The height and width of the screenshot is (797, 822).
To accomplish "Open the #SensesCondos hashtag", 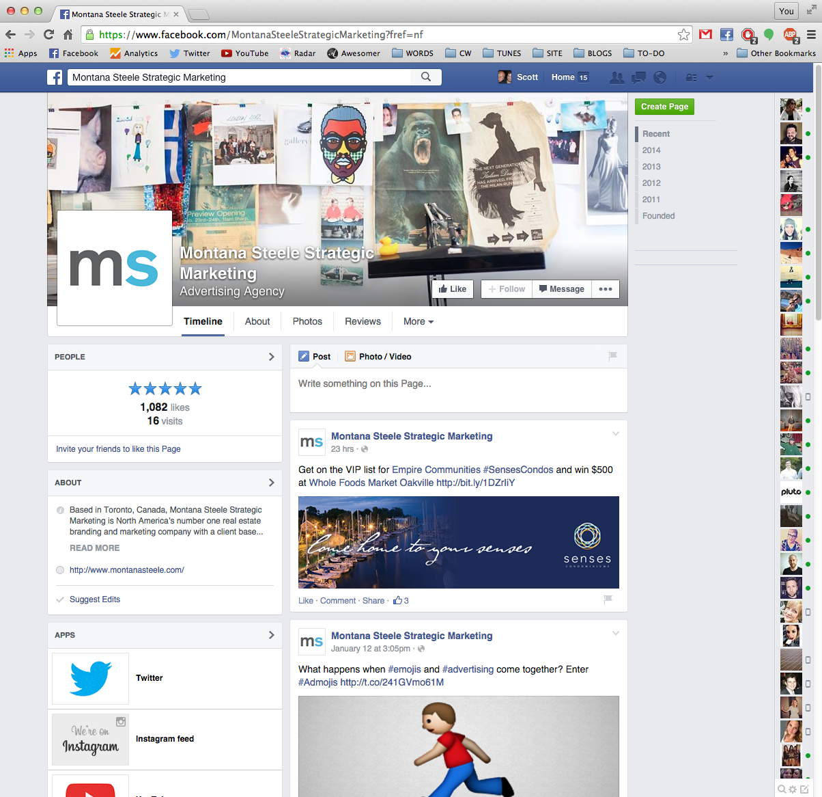I will (x=518, y=470).
